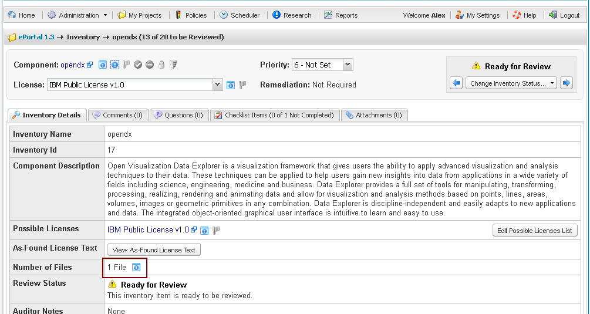Viewport: 590px width, 314px height.
Task: Click flag icon in Possible Licenses row
Action: click(x=216, y=230)
